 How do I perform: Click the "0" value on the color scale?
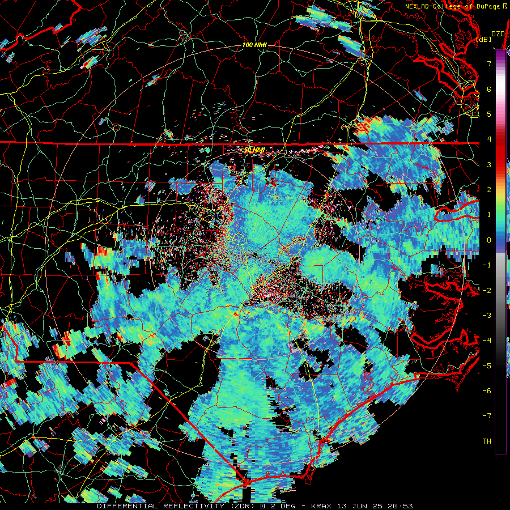489,240
